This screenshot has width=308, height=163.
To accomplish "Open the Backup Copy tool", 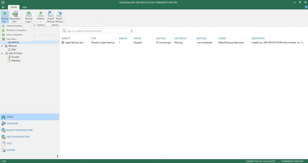I will (28, 15).
